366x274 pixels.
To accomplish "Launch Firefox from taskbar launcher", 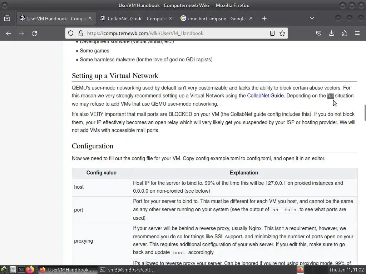I will [x=30, y=270].
